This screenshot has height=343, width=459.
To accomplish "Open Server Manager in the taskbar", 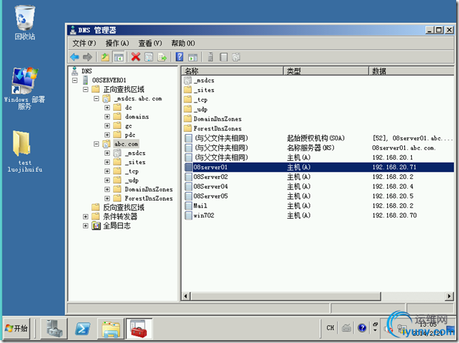I will [x=55, y=328].
